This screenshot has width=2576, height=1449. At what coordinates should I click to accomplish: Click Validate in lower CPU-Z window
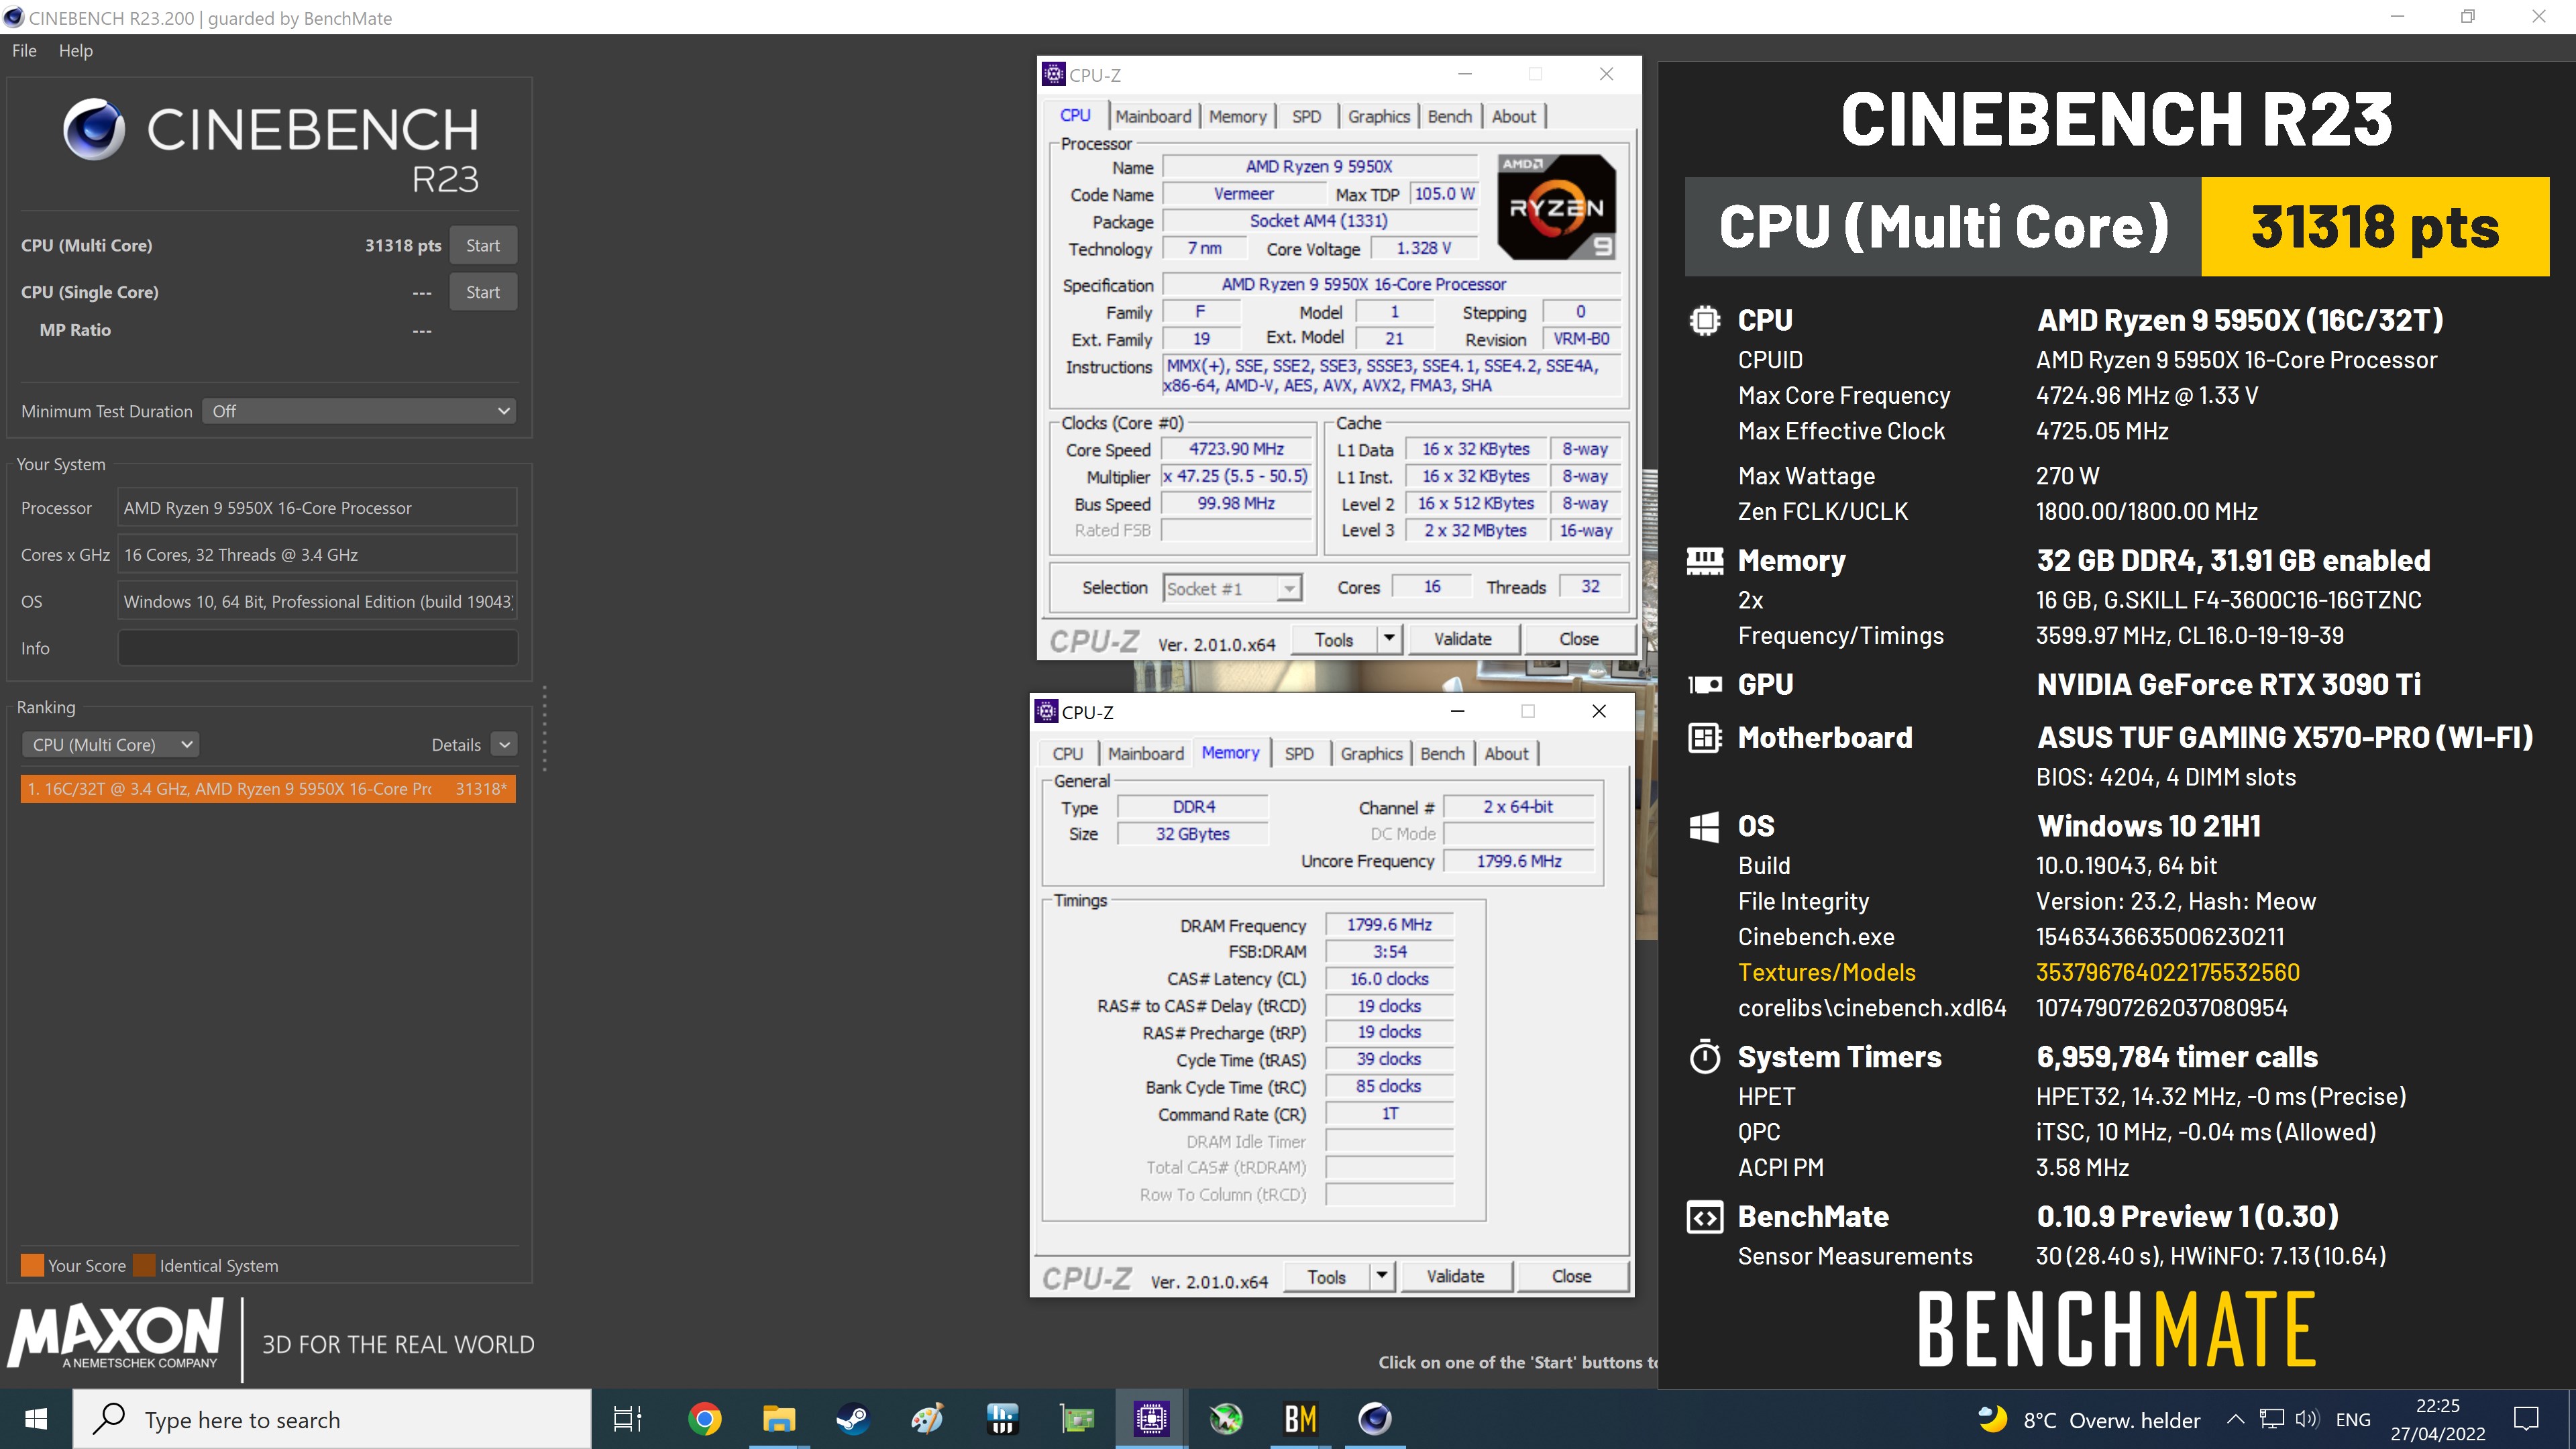pos(1455,1276)
